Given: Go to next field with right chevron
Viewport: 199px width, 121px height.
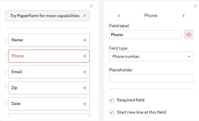Looking at the screenshot, I should point(183,16).
